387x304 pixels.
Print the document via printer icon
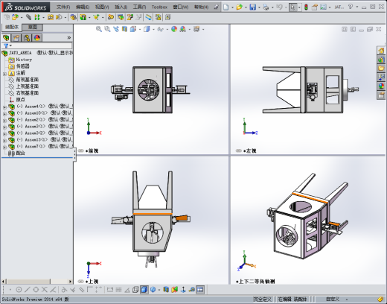pos(266,7)
